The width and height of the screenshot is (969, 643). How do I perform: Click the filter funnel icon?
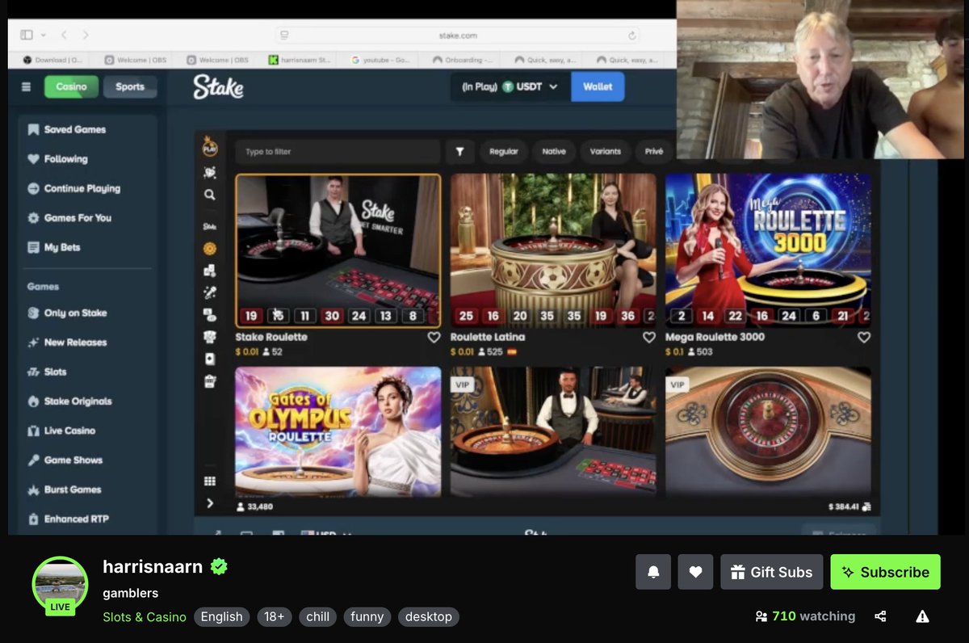459,152
